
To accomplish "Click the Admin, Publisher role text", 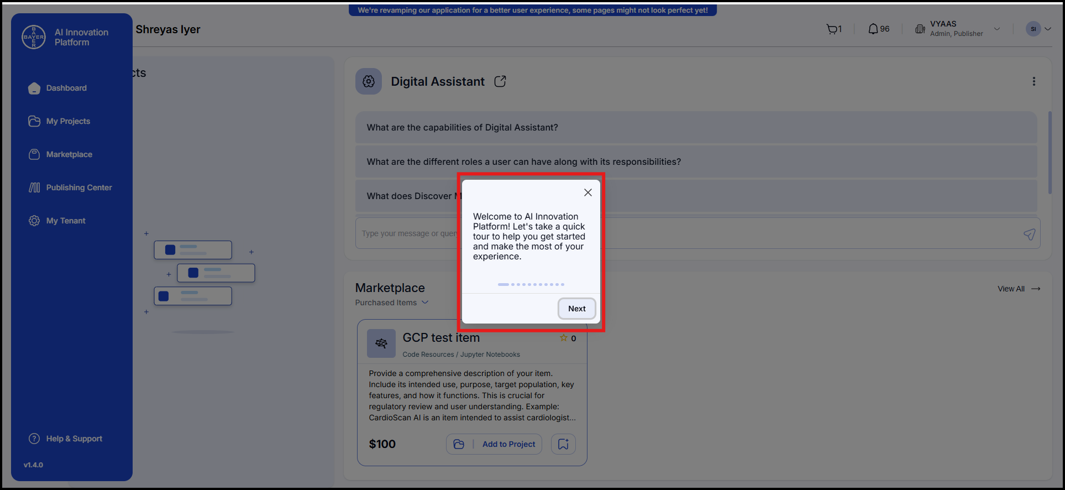I will [957, 34].
